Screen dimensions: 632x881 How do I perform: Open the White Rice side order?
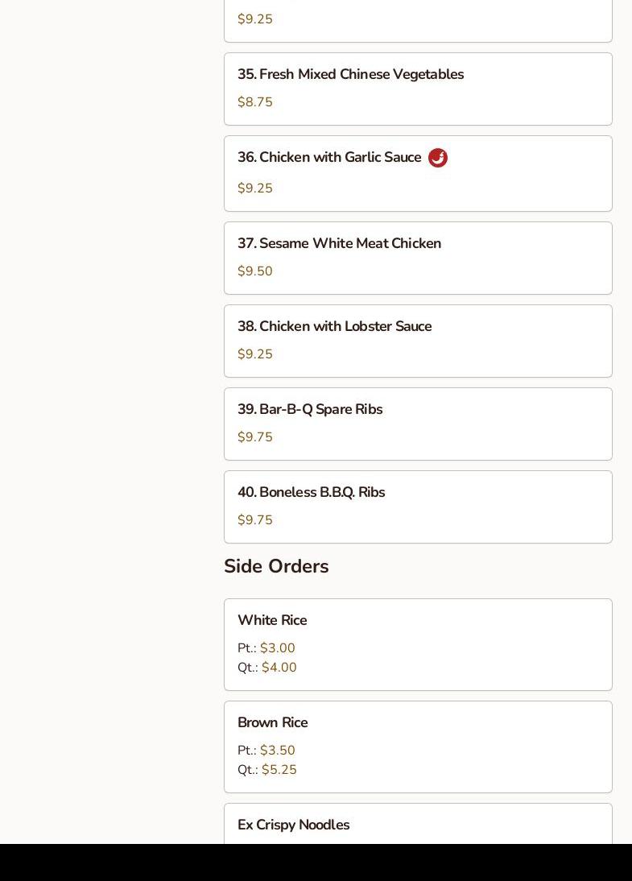pos(272,621)
